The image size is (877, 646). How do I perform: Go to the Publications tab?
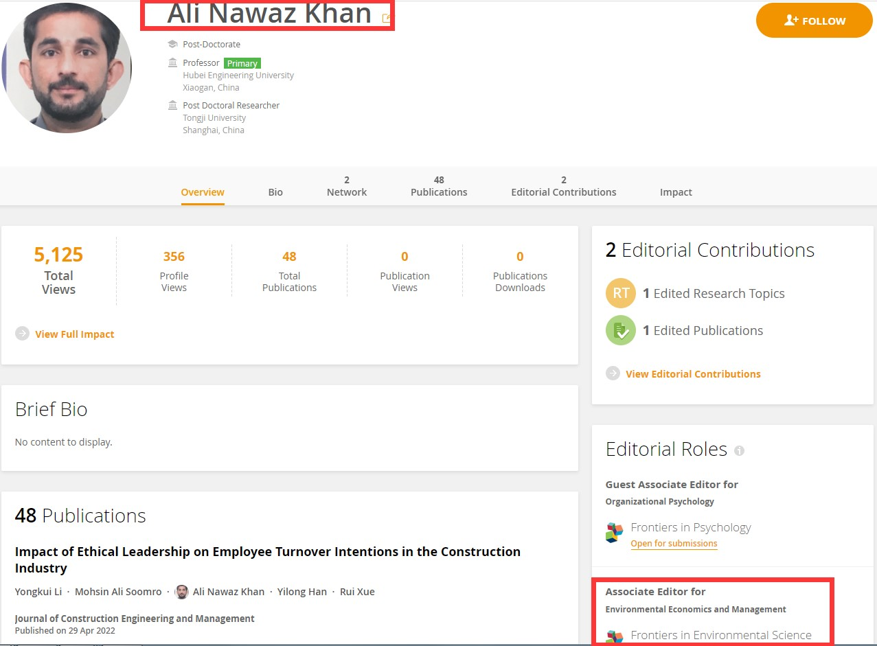(439, 187)
